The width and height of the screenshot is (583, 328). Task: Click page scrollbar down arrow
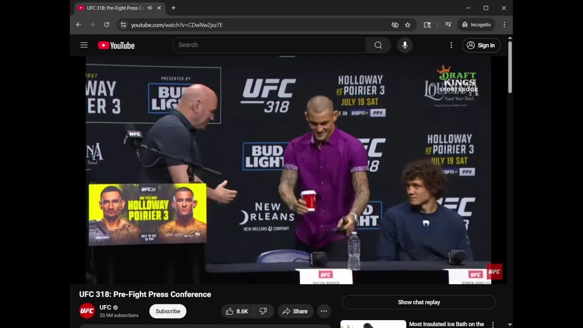(x=510, y=324)
